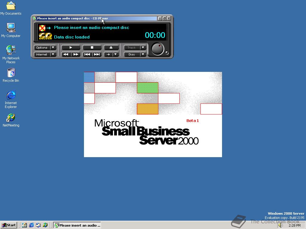Open the Options menu button

tap(42, 47)
